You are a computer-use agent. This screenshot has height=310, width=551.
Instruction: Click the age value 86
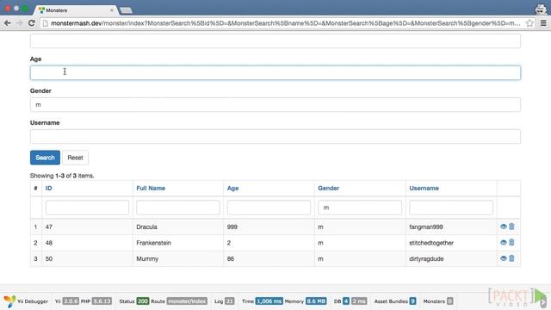point(231,258)
